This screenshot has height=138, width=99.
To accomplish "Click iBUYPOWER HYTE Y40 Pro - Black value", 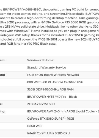I will (x=52, y=97).
